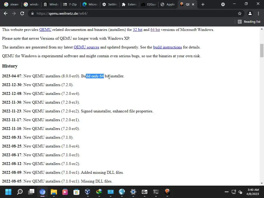Open the build instructions link
Image resolution: width=264 pixels, height=198 pixels.
167,47
